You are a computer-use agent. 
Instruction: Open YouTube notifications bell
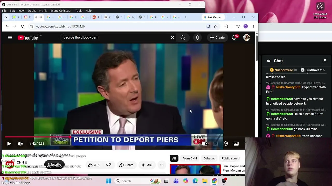click(234, 38)
